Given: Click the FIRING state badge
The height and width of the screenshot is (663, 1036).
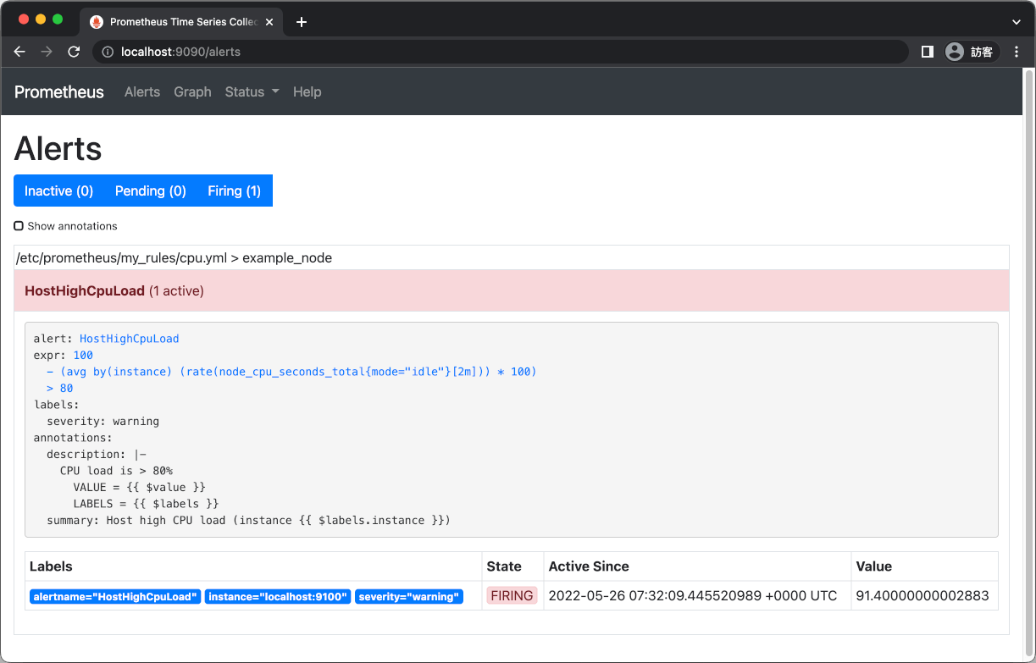Looking at the screenshot, I should (x=512, y=595).
